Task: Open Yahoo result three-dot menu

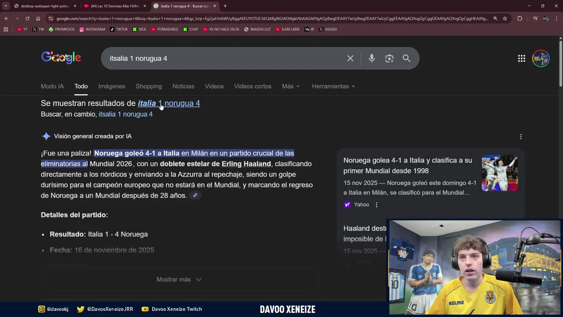Action: 377,205
